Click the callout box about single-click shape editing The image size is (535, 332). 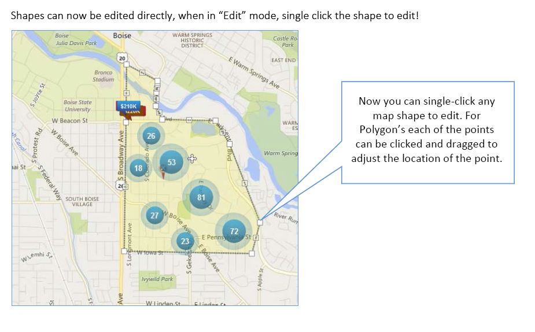coord(428,132)
